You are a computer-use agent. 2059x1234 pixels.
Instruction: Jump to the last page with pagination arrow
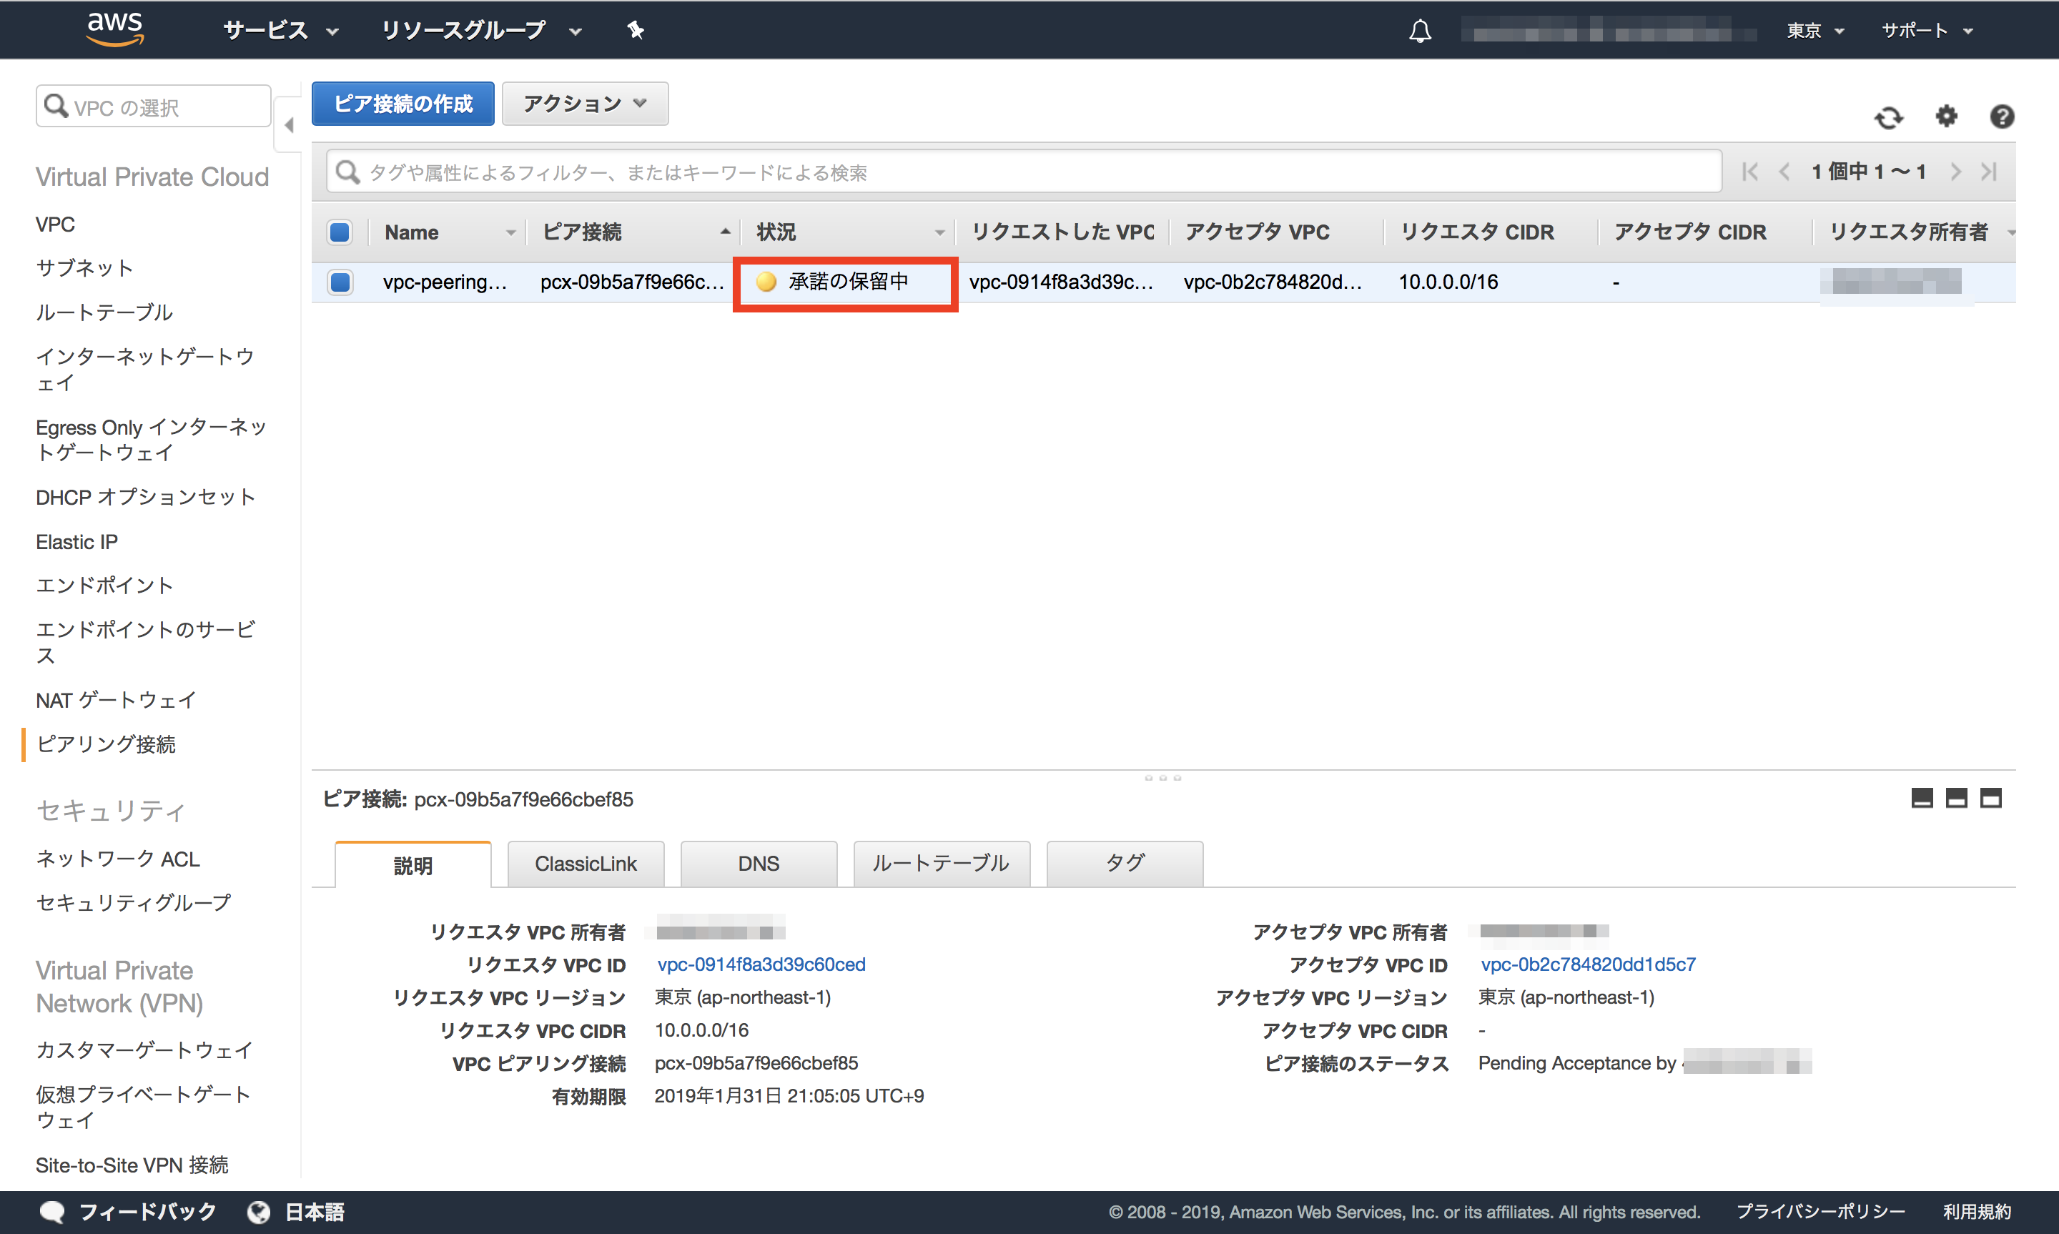click(x=1990, y=172)
